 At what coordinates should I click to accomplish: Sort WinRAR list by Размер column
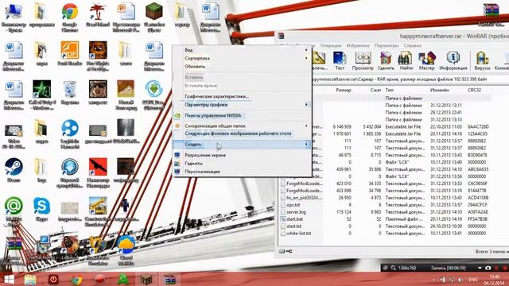click(344, 90)
